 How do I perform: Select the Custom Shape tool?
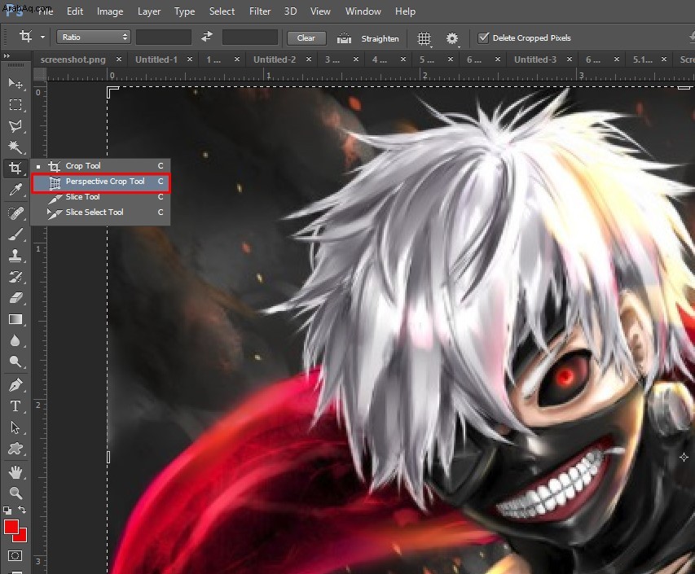(15, 449)
